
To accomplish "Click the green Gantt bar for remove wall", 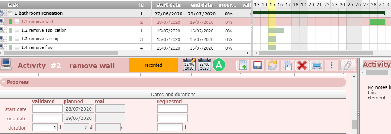I will (378, 22).
